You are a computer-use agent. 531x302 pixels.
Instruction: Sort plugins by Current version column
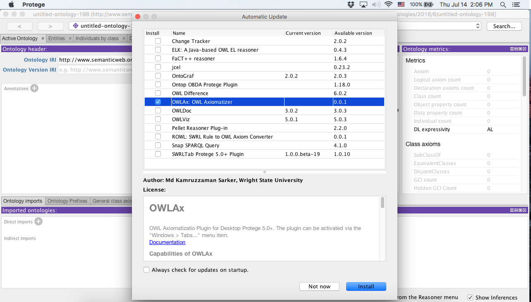click(309, 33)
